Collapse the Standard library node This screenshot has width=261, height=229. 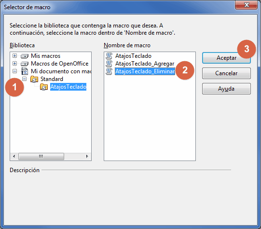[x=24, y=79]
